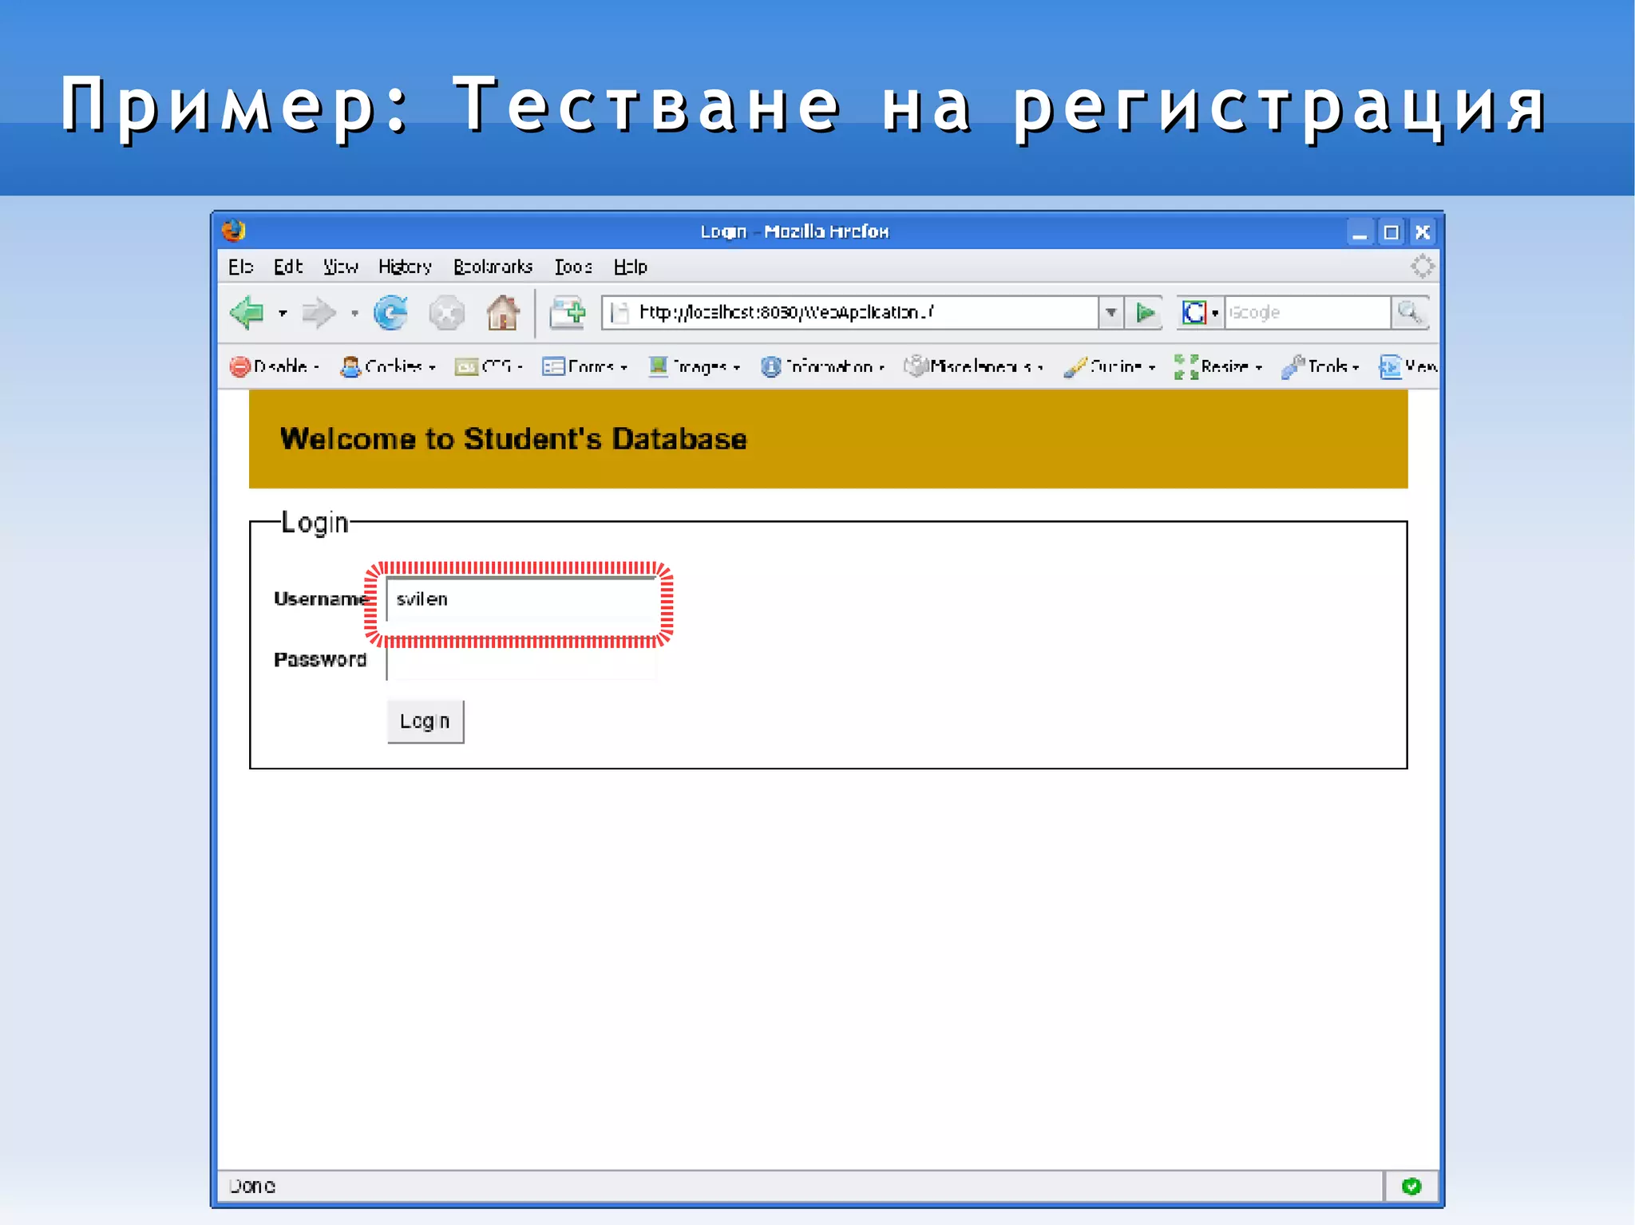This screenshot has width=1635, height=1225.
Task: Open the View Source toolbar item
Action: pos(1408,366)
